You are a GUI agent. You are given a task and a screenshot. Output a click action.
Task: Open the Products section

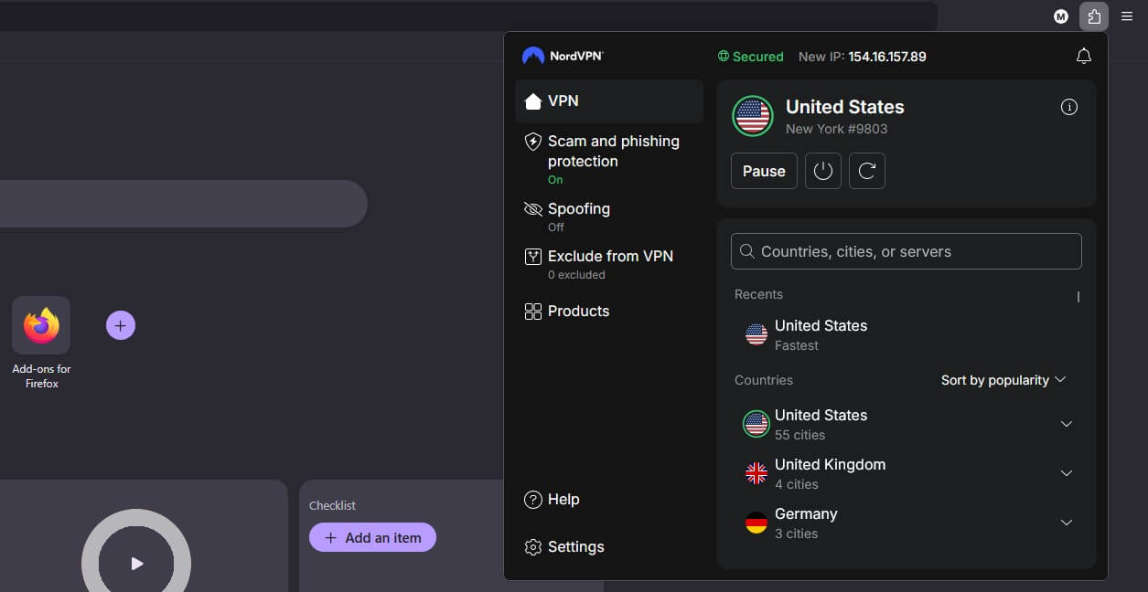pyautogui.click(x=608, y=312)
